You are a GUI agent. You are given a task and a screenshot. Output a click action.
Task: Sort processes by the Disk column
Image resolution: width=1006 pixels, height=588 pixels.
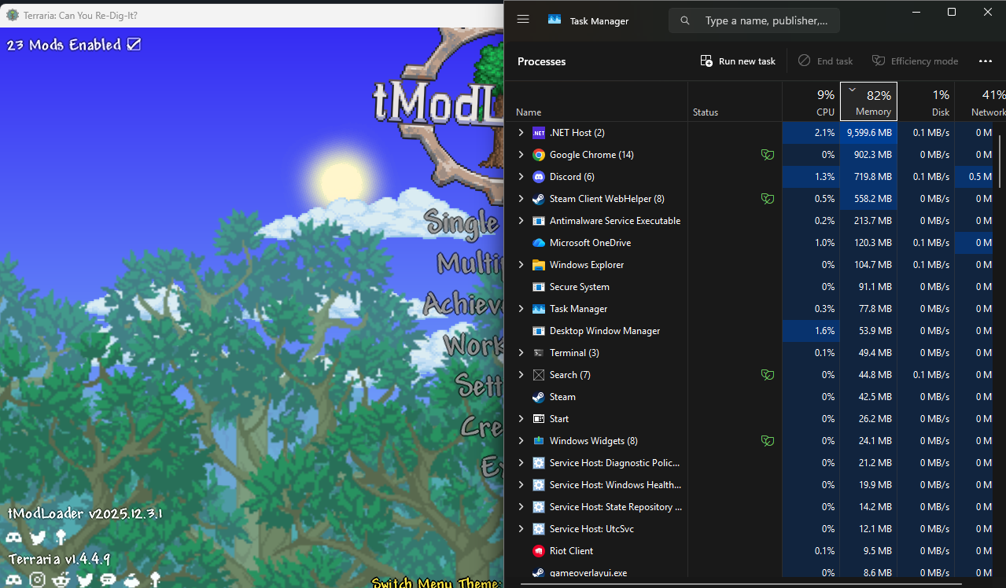tap(927, 101)
